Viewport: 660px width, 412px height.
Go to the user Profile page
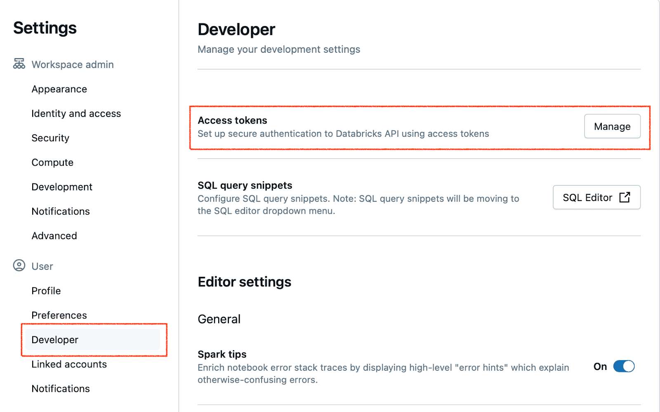46,291
